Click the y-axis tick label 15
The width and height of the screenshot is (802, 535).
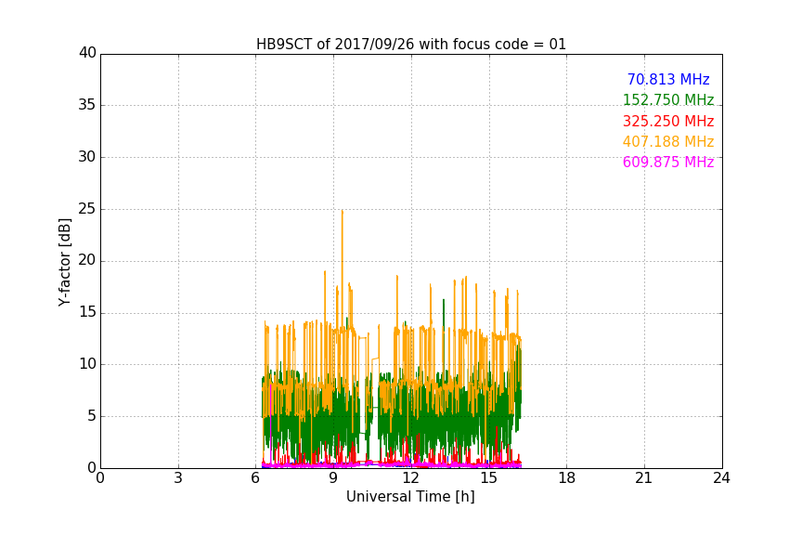pos(87,312)
